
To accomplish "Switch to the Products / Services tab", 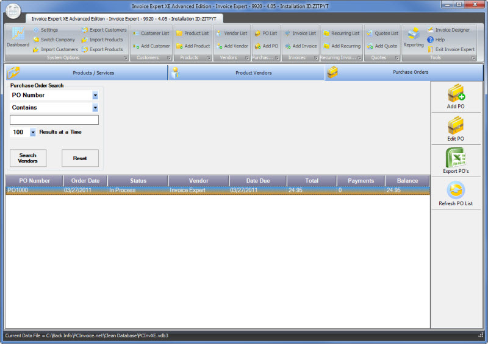I will [87, 72].
